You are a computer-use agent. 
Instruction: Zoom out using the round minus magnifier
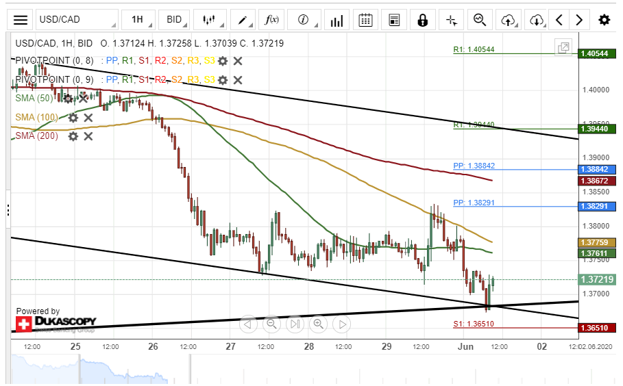point(272,324)
